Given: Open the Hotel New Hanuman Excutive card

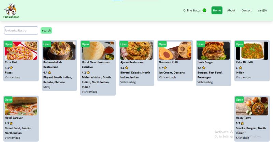Looking at the screenshot, I should click(98, 68).
